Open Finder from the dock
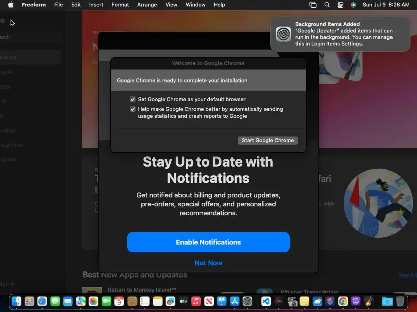Image resolution: width=417 pixels, height=312 pixels. tap(16, 301)
